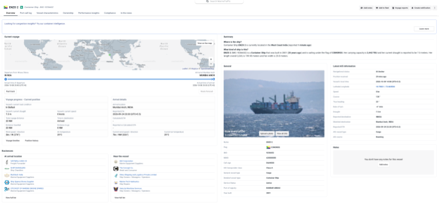Zoom in on the voyage map

211,59
